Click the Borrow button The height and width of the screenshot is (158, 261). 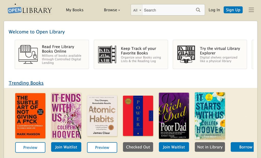point(242,147)
